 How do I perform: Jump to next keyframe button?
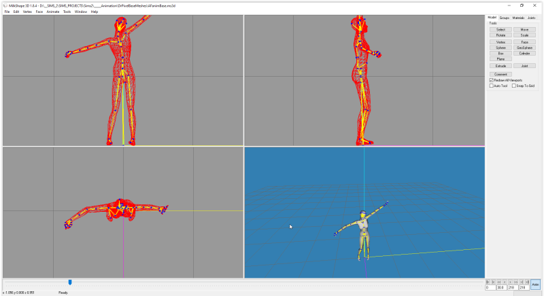[522, 282]
